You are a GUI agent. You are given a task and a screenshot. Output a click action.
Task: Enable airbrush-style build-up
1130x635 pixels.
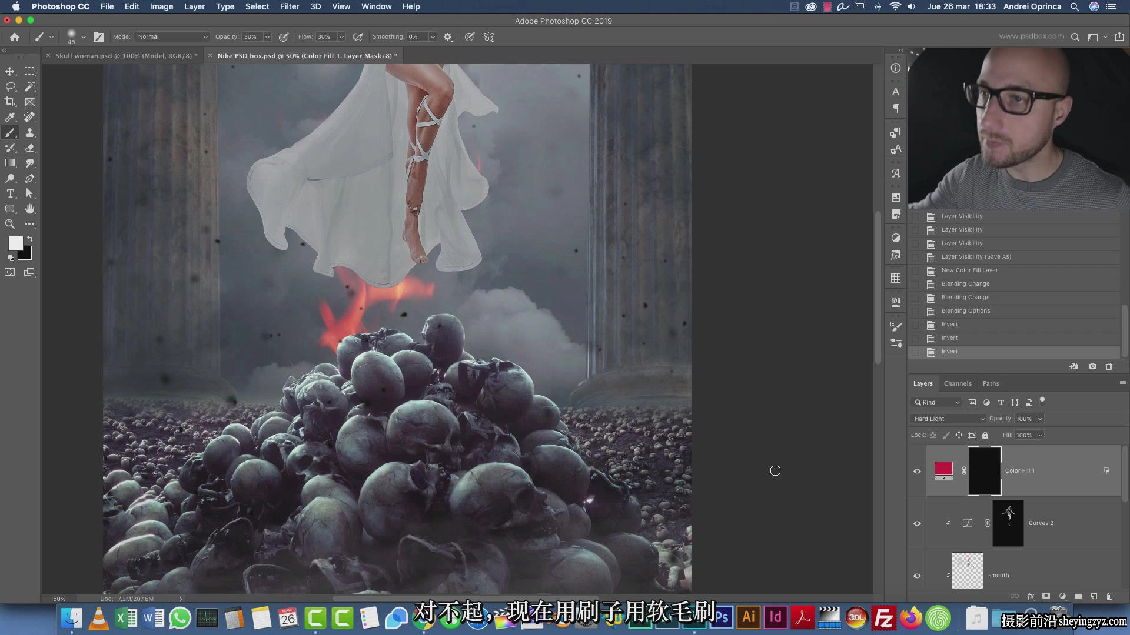pos(358,37)
